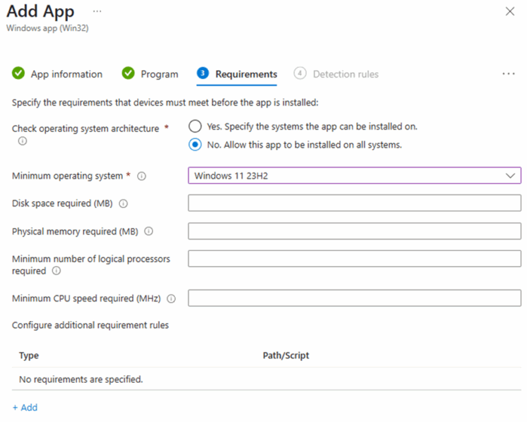Focus the Minimum CPU speed input field

tap(355, 298)
